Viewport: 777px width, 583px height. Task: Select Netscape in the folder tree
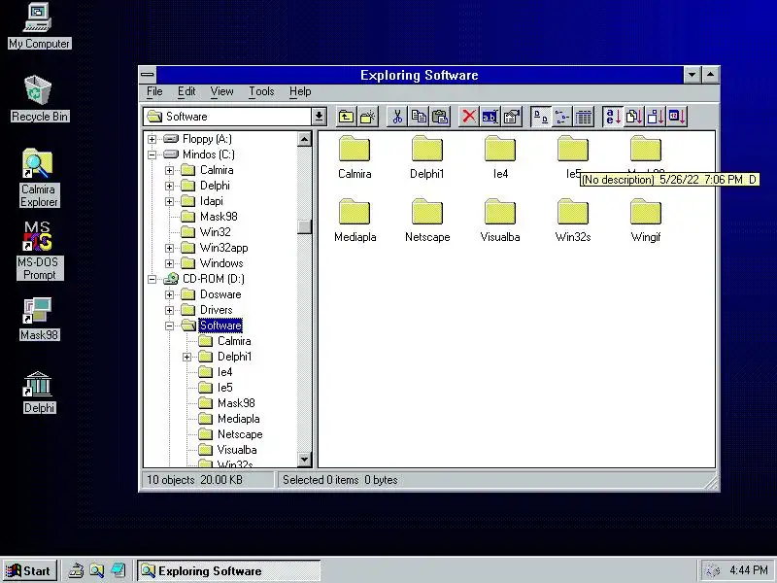tap(240, 434)
